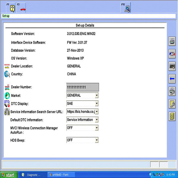Open the DTC Display dropdown showing SAE
Image resolution: width=178 pixels, height=178 pixels.
tap(96, 104)
